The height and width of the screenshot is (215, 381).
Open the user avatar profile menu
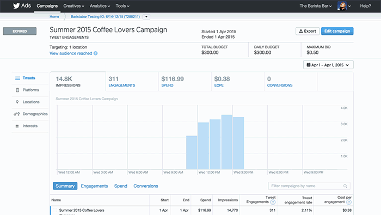[344, 6]
